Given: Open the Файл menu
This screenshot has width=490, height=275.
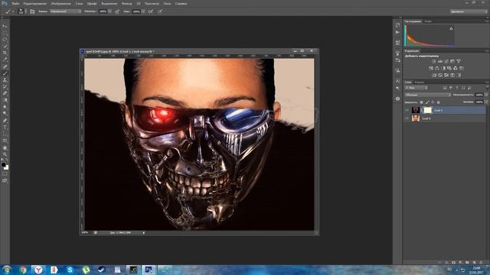Looking at the screenshot, I should coord(15,4).
